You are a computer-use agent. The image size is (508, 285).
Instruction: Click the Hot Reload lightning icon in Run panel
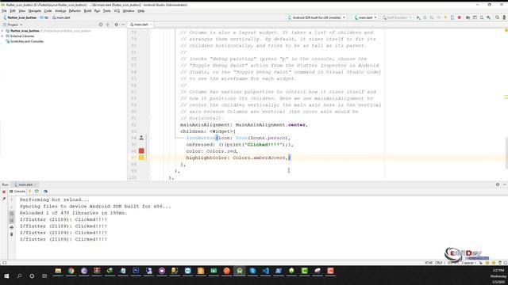click(30, 192)
